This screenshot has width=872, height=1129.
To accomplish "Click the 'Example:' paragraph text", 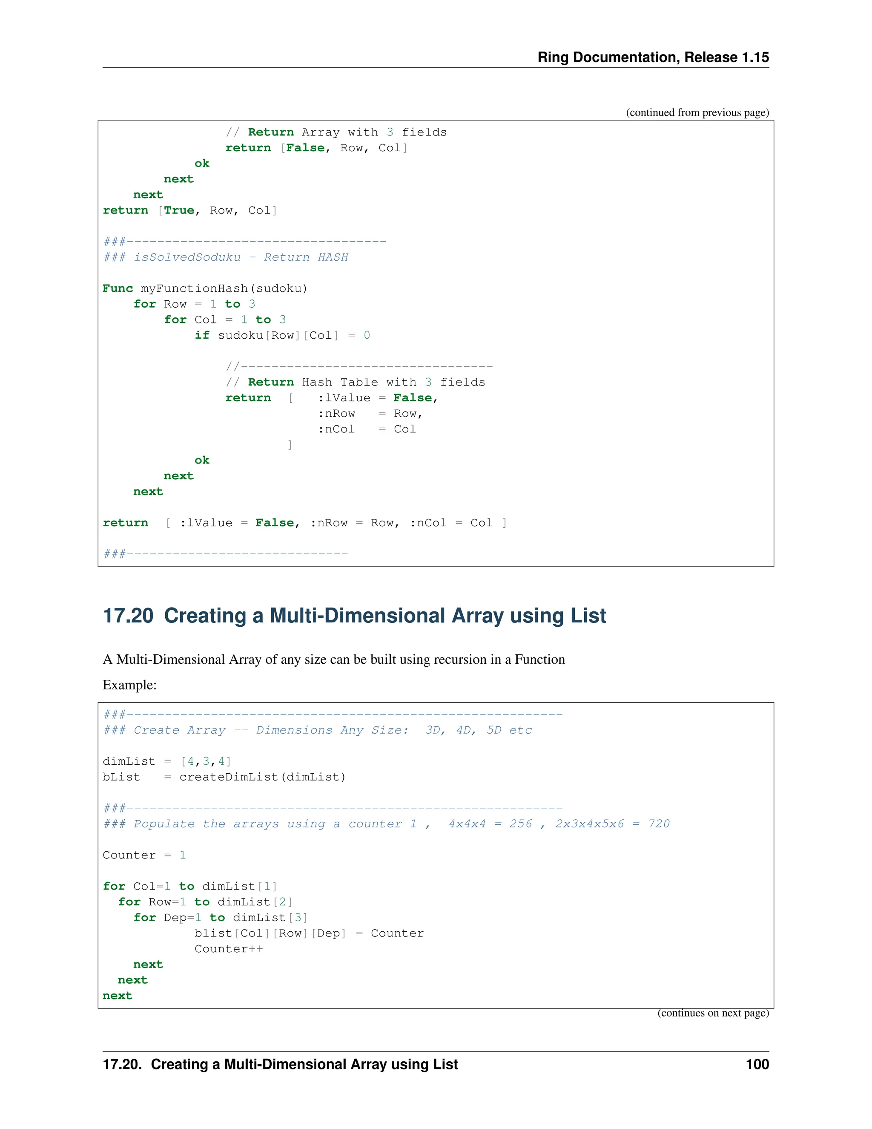I will [129, 685].
